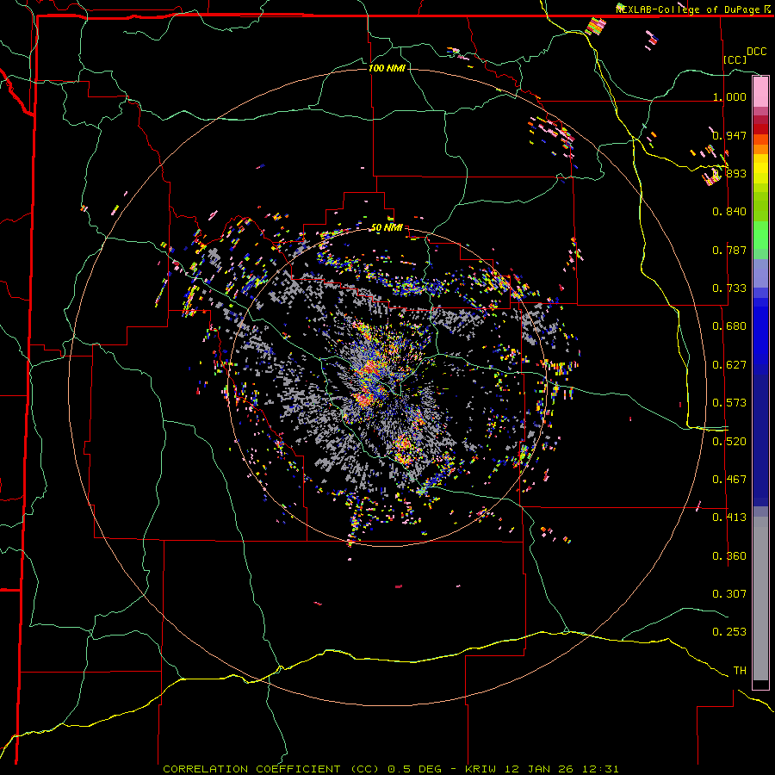Click the 0.520 scale label
The image size is (775, 775).
point(729,442)
